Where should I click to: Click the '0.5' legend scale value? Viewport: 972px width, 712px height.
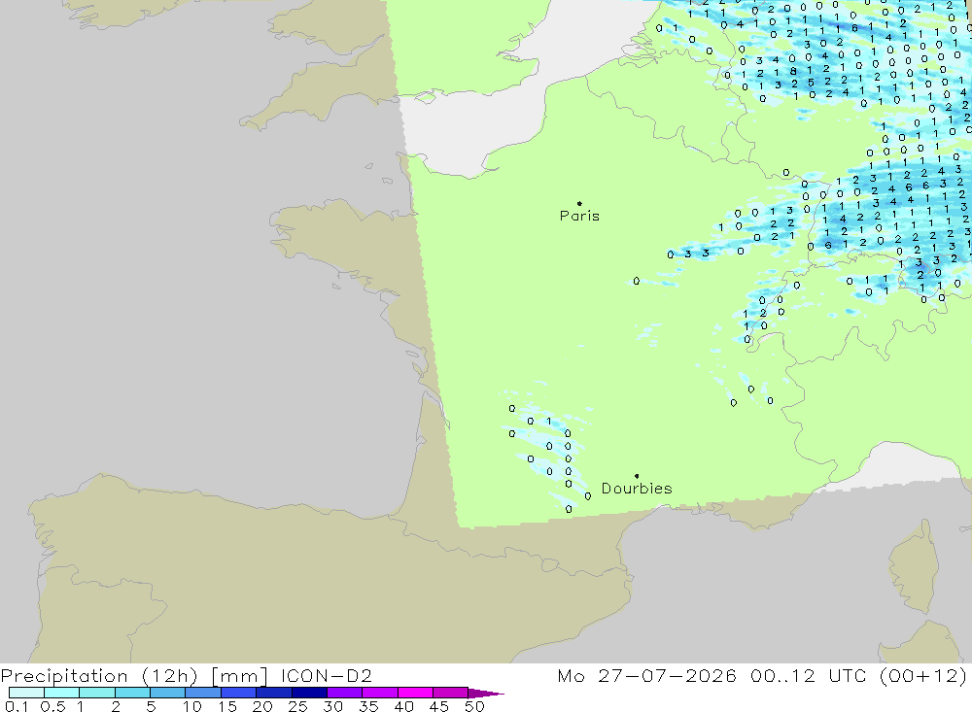[52, 706]
